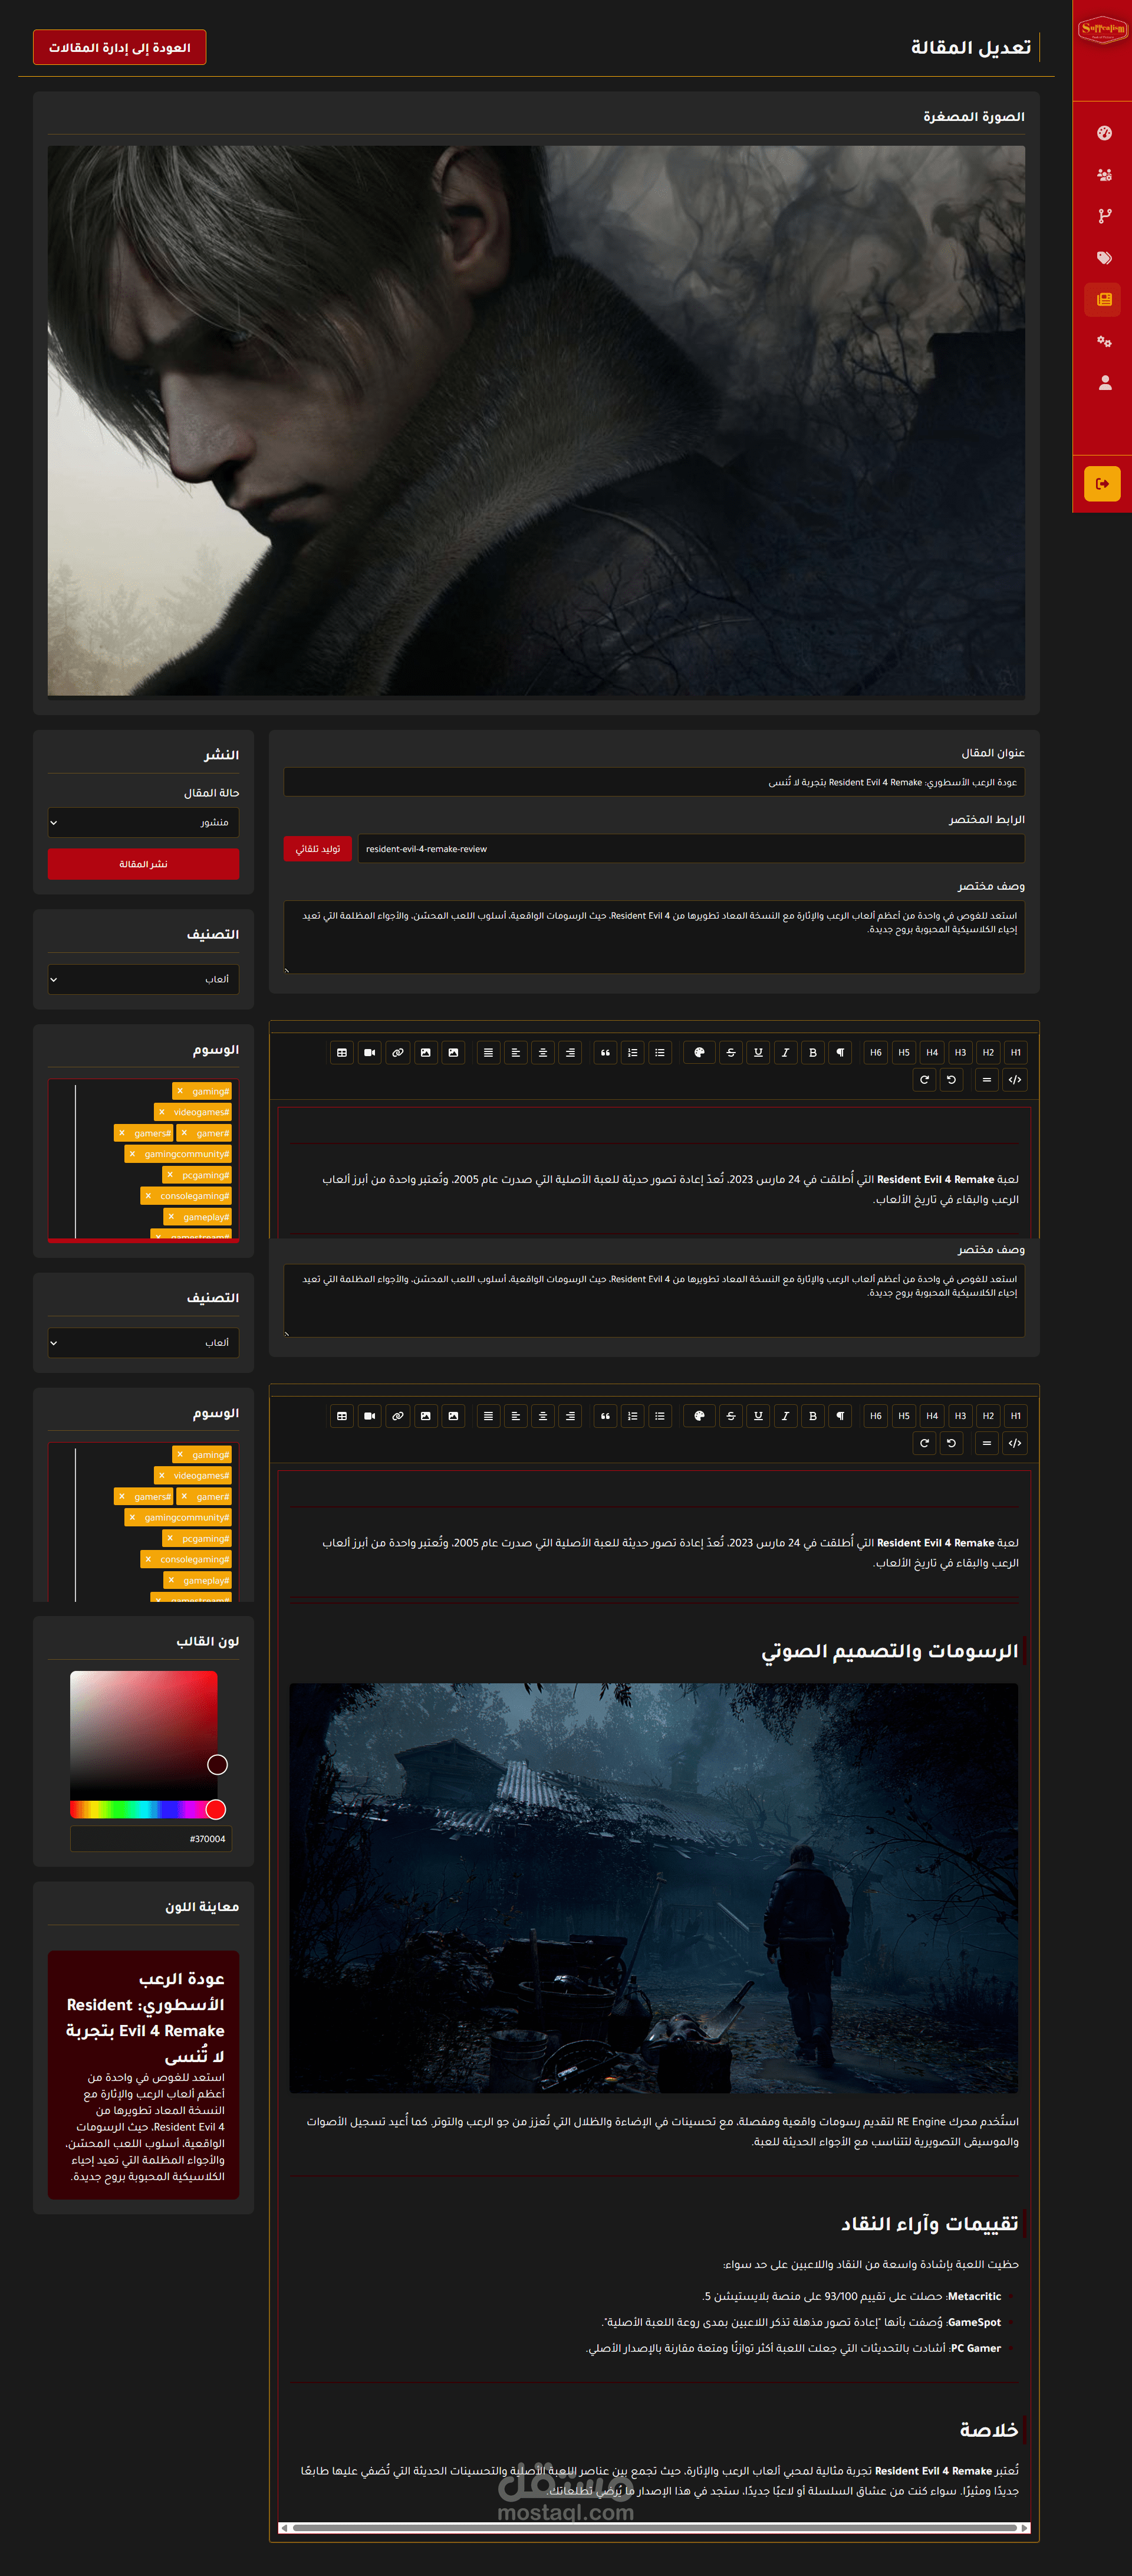
Task: Click blockquote icon in the lower editor toolbar
Action: coord(604,1416)
